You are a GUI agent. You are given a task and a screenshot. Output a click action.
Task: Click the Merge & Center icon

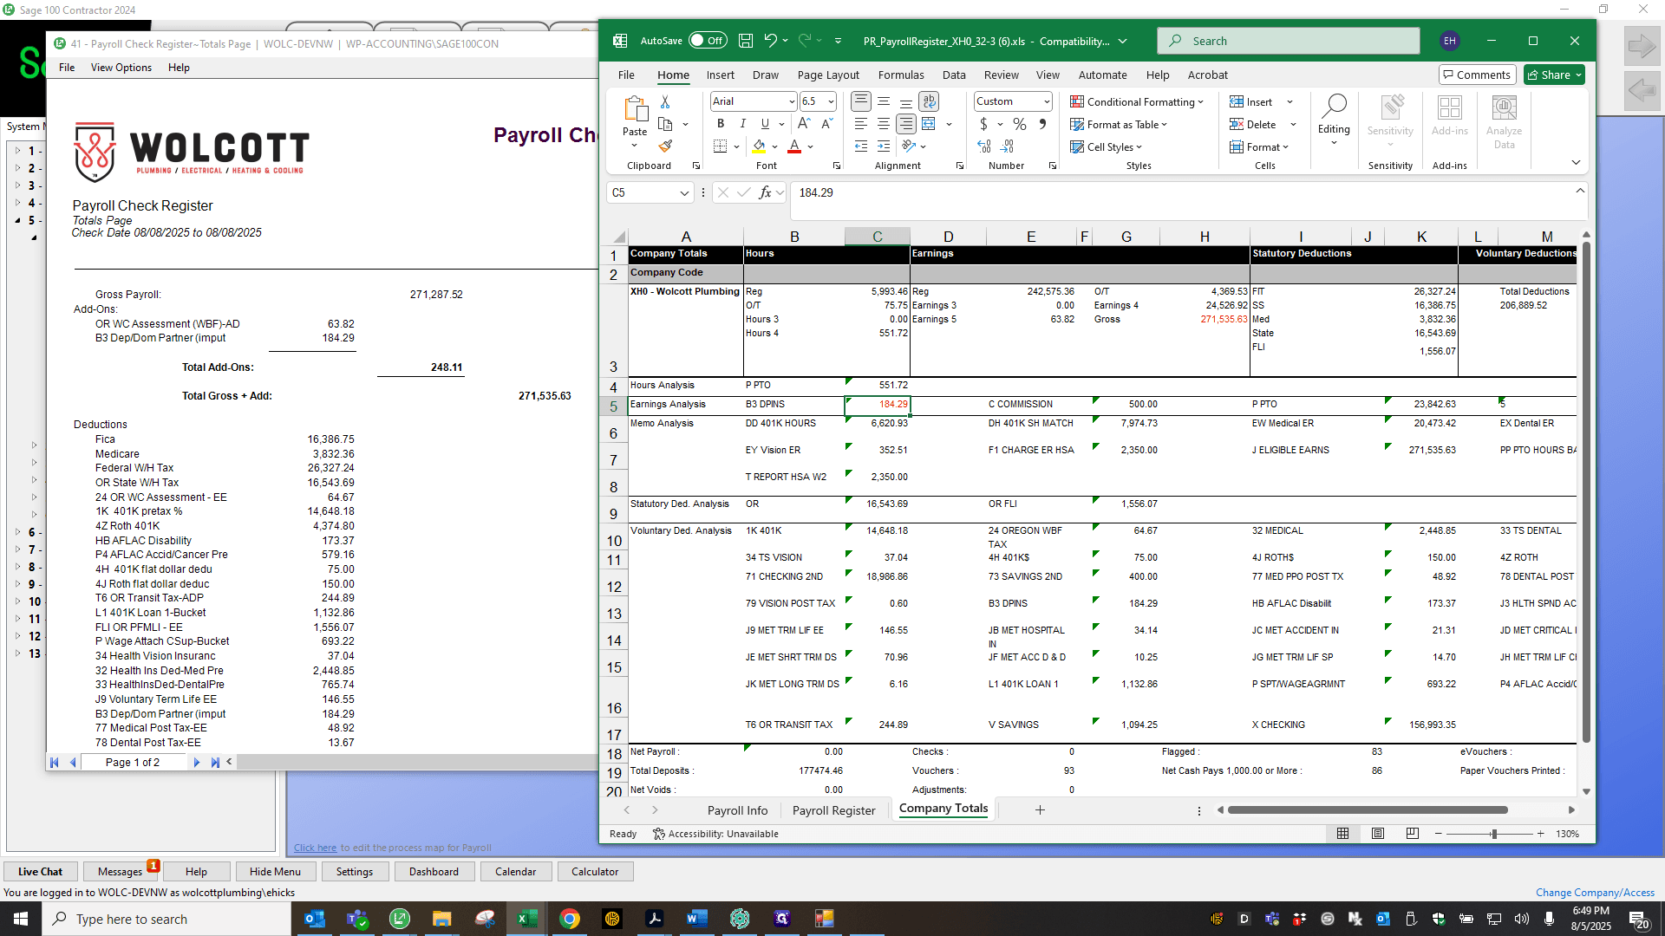(929, 124)
